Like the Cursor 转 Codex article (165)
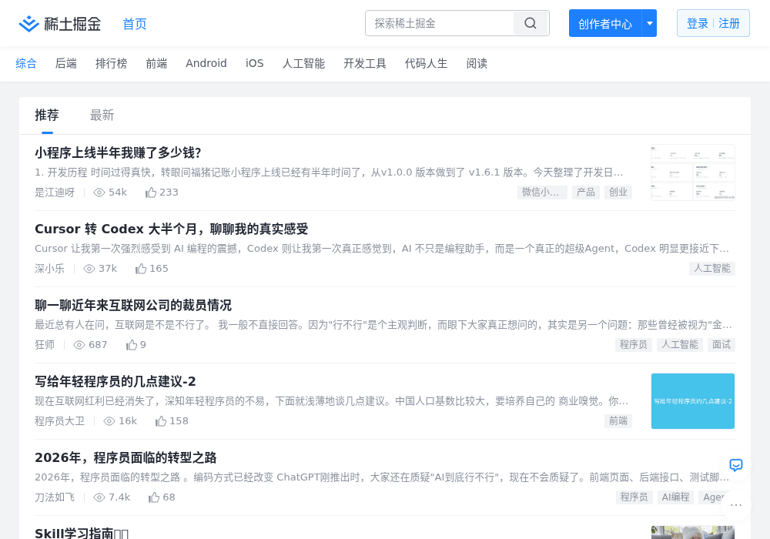The image size is (770, 539). 141,269
